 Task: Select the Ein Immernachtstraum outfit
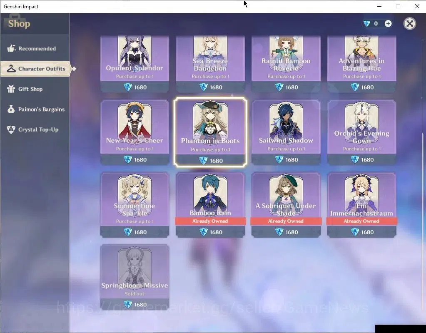pyautogui.click(x=361, y=205)
